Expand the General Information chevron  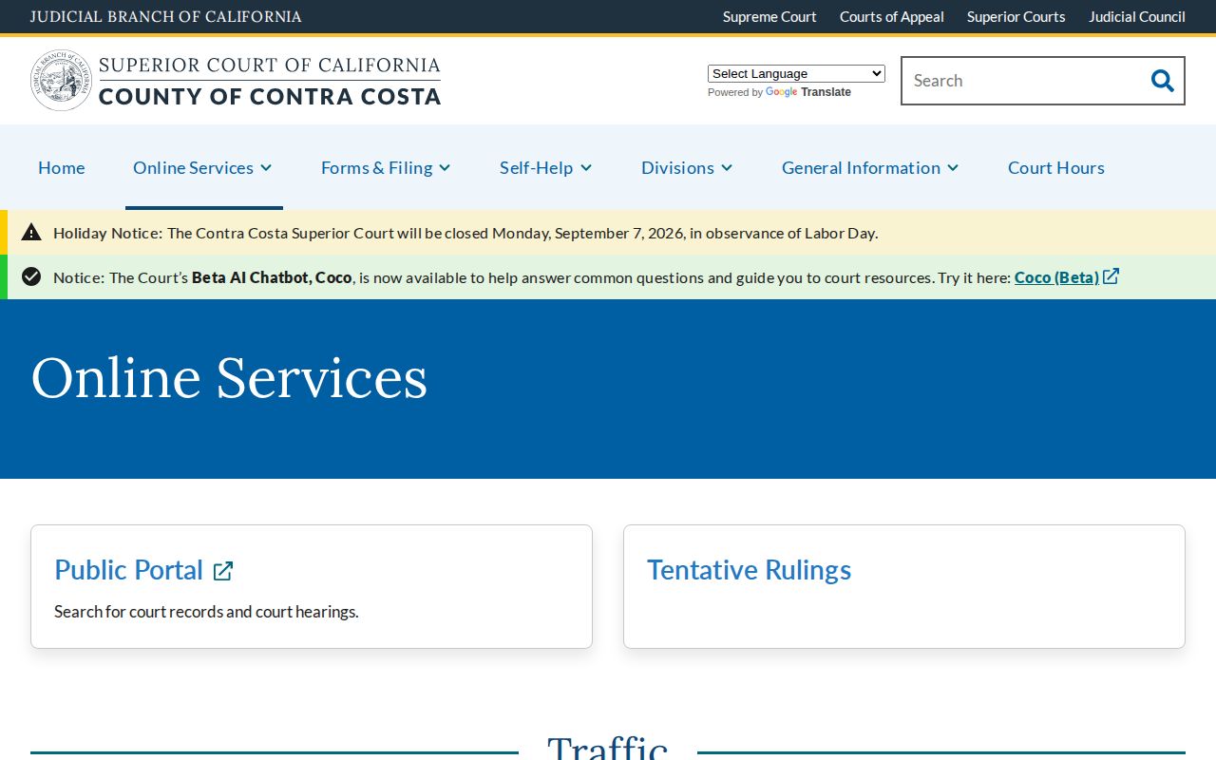(x=953, y=168)
